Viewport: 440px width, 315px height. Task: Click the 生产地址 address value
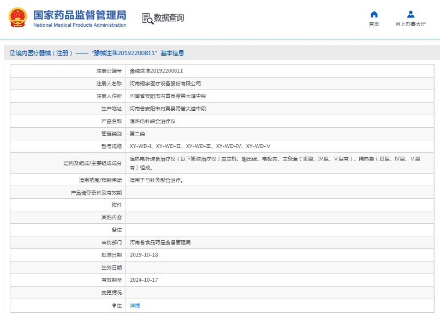[x=168, y=109]
